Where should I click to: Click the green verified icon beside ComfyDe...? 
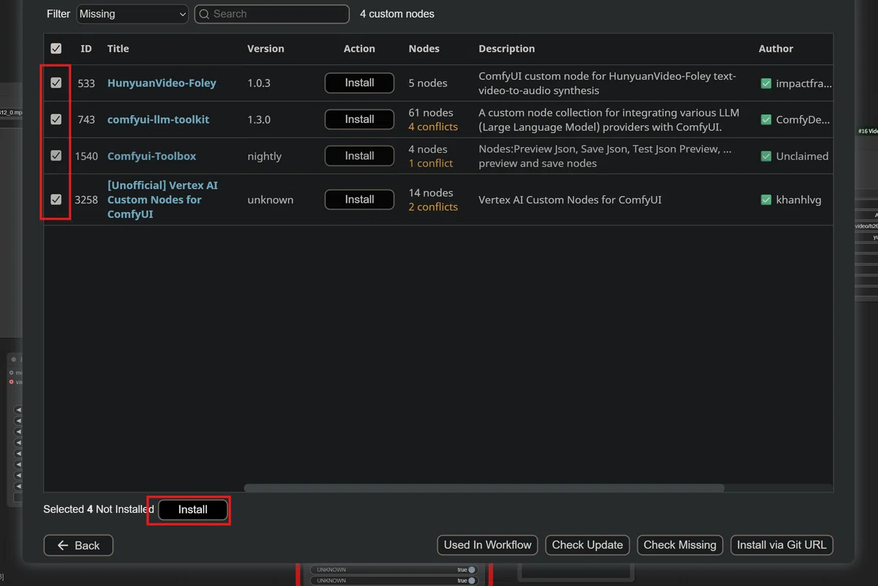coord(766,120)
